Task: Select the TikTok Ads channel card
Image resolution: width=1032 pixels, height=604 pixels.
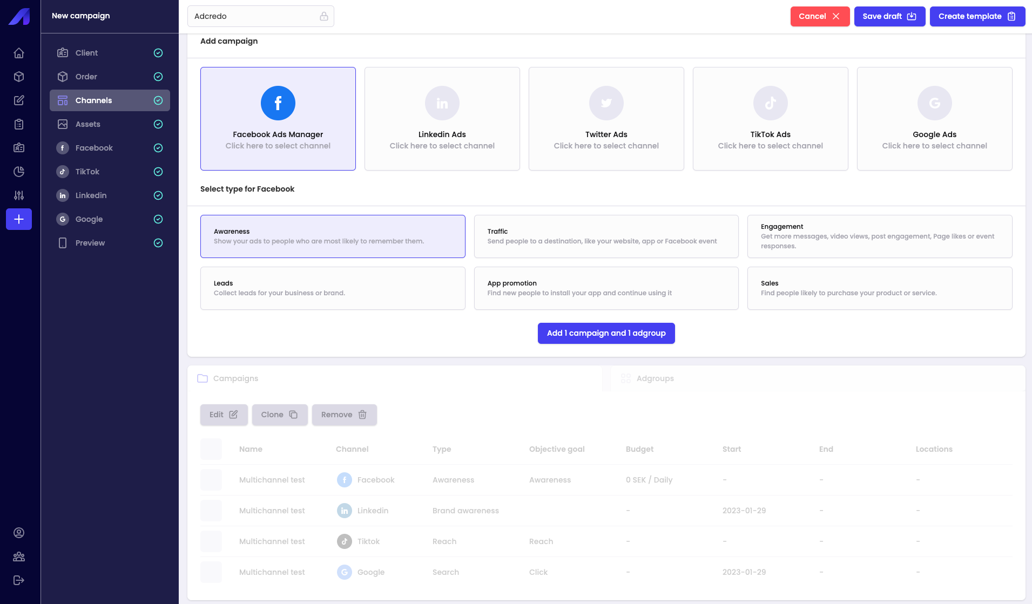Action: (x=771, y=119)
